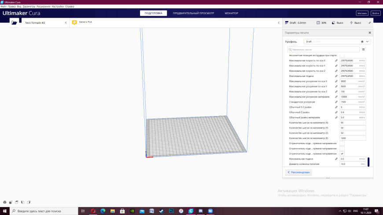
Task: Click link icon for Минимальная подача
Action: pyautogui.click(x=336, y=159)
